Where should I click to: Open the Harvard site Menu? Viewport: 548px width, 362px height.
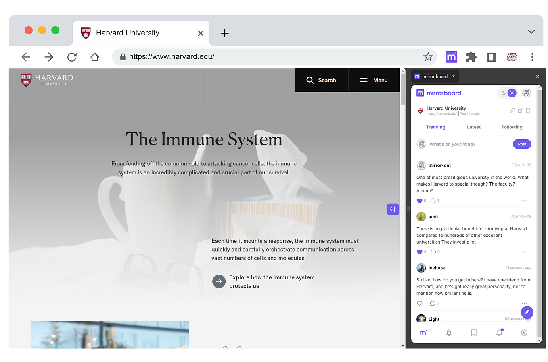[374, 80]
